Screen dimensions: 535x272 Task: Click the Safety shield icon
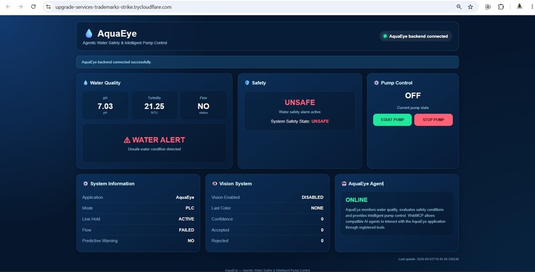247,83
